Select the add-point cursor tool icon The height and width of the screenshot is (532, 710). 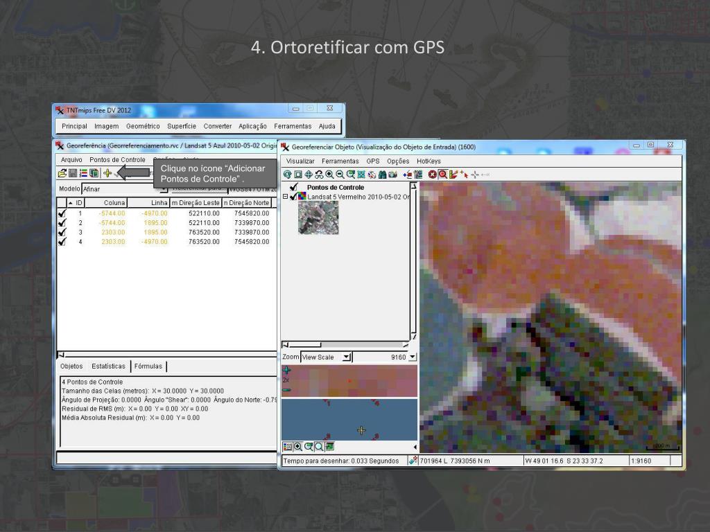click(464, 175)
